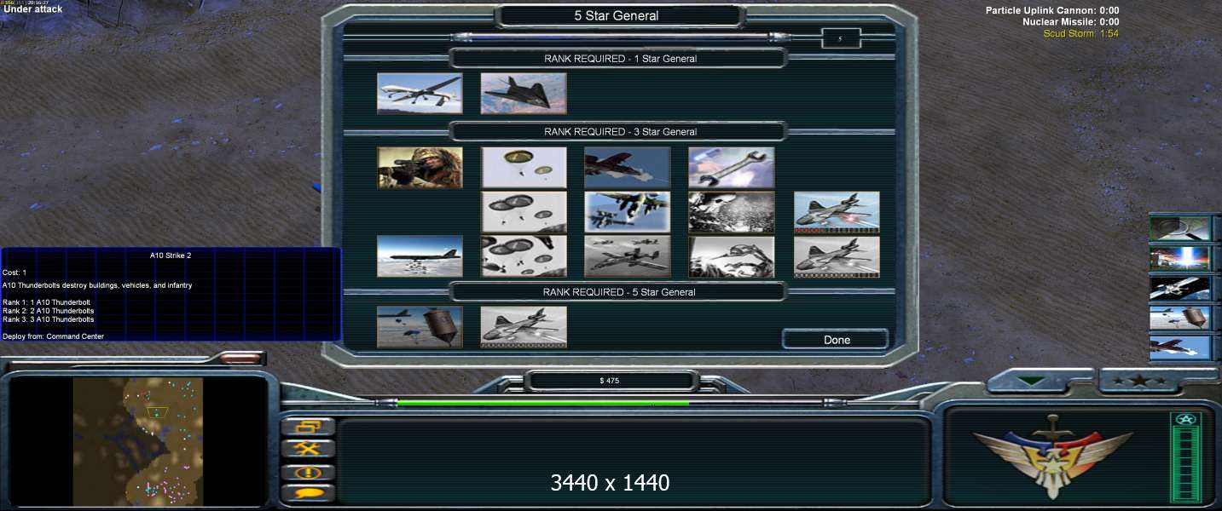Open options with the crossed-tools button
This screenshot has width=1222, height=511.
[307, 449]
